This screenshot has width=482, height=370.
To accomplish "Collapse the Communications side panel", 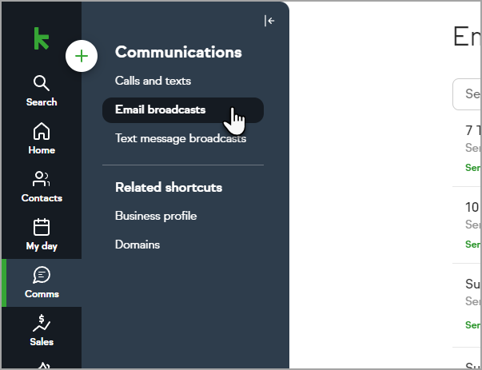I will point(269,21).
